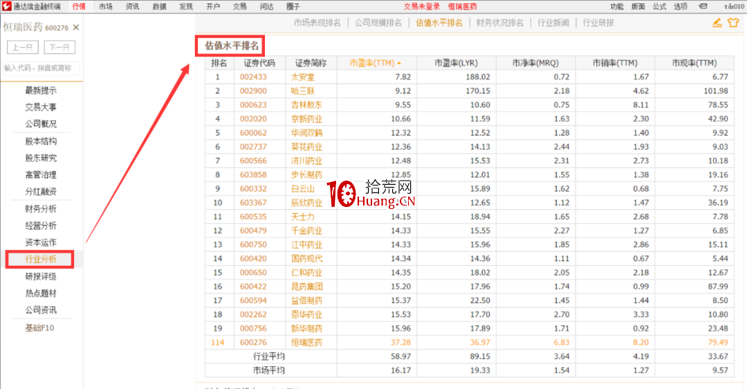
Task: Open stock code 600420 link
Action: pyautogui.click(x=253, y=258)
